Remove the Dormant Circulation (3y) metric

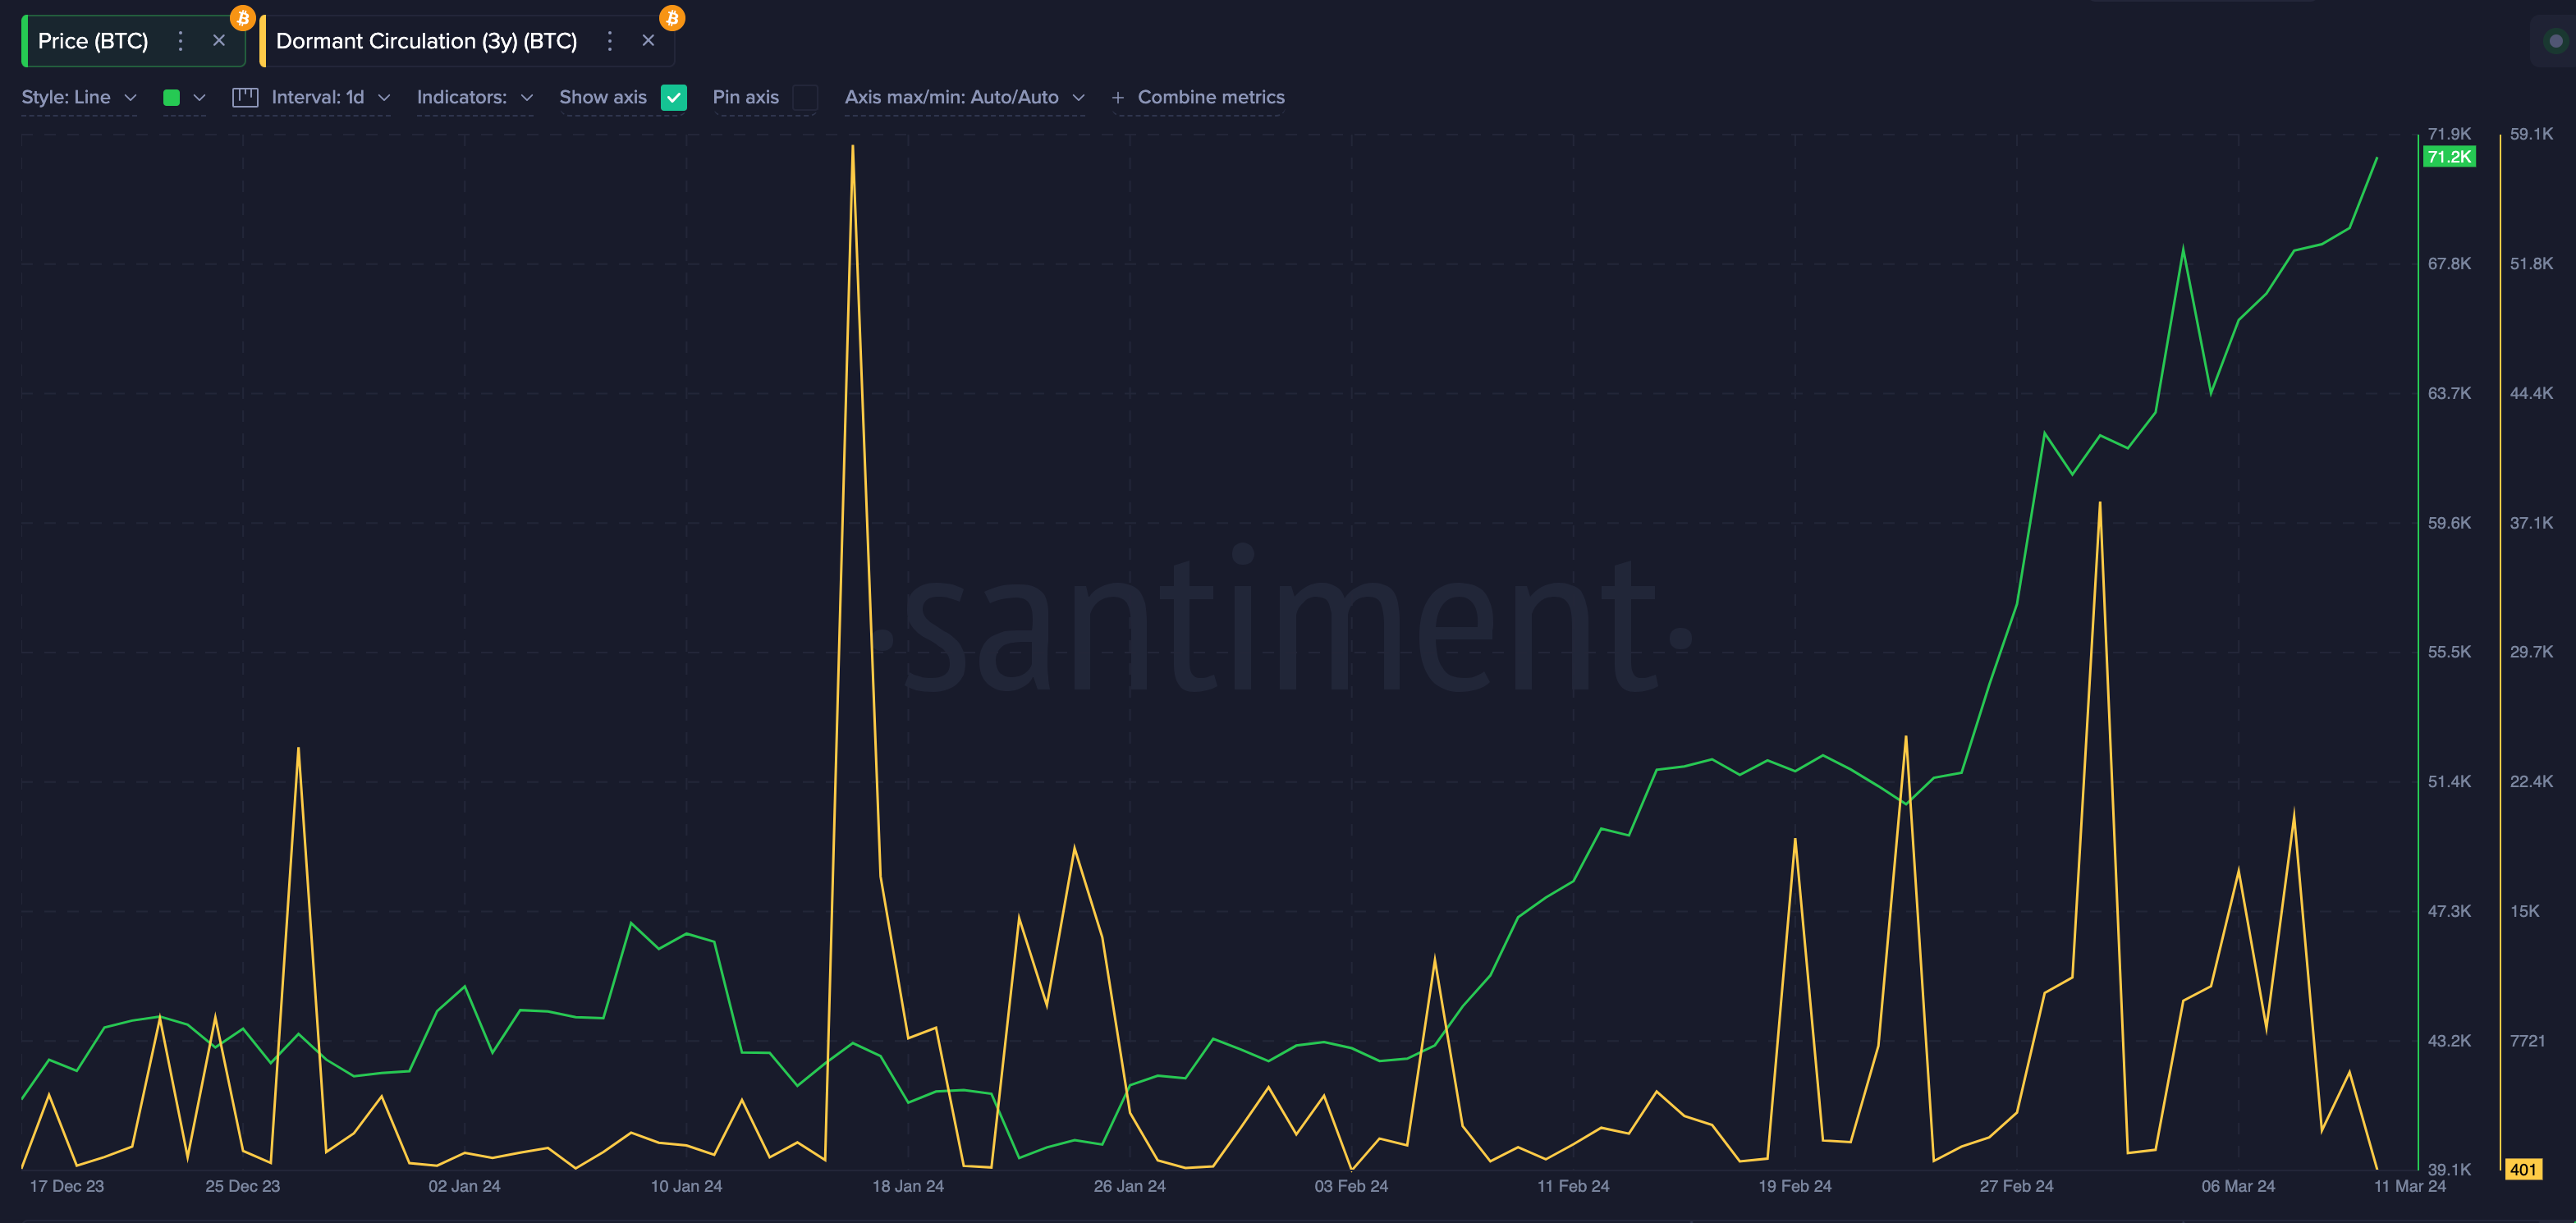648,41
